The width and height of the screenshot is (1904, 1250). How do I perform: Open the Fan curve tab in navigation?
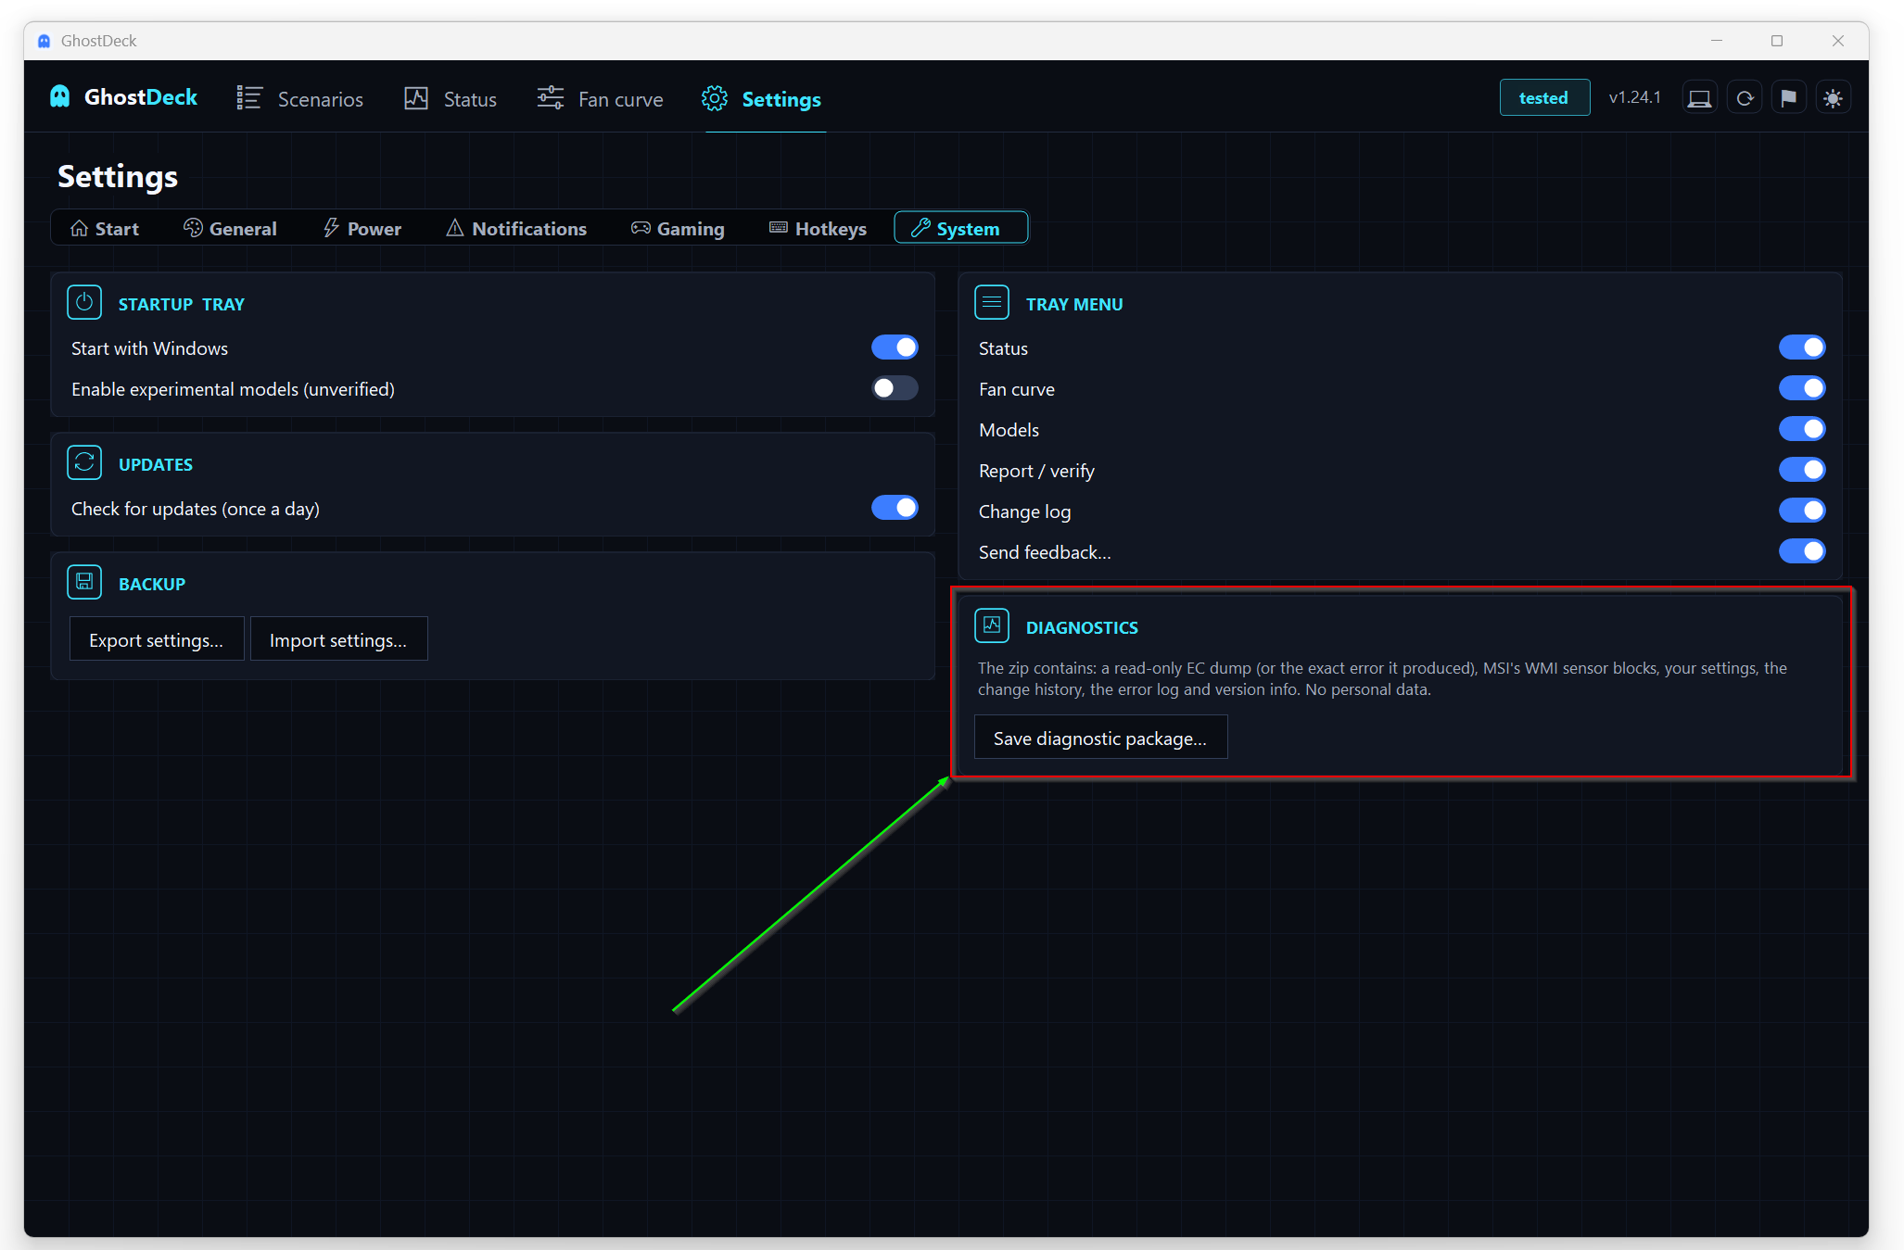point(600,99)
